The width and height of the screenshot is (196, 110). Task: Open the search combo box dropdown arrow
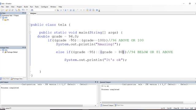coord(55,10)
